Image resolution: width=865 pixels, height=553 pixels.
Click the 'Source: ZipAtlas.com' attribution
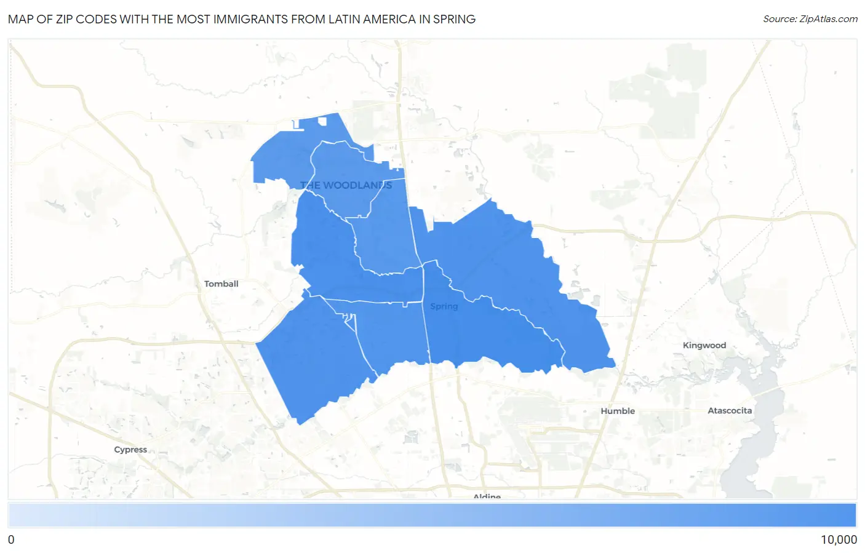[x=810, y=19]
